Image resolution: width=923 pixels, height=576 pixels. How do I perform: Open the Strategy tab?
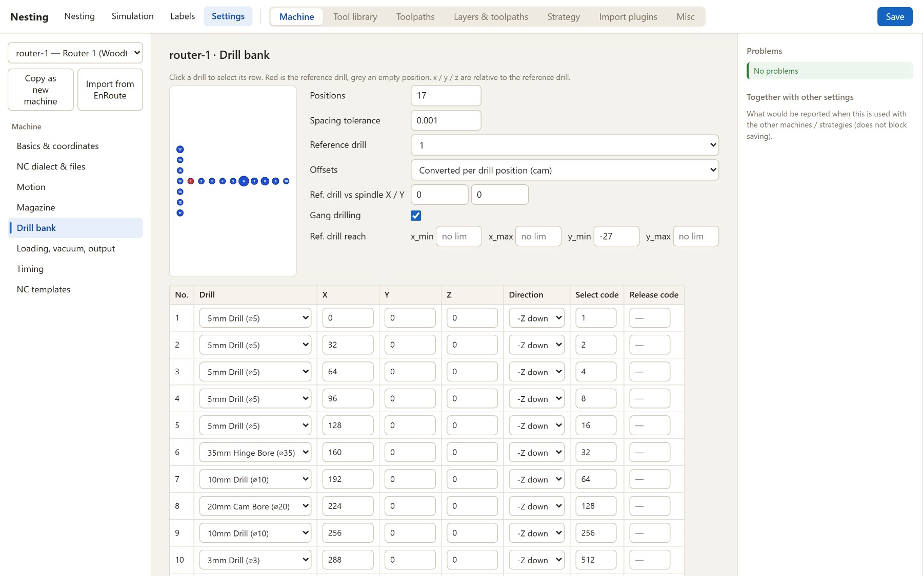tap(563, 17)
